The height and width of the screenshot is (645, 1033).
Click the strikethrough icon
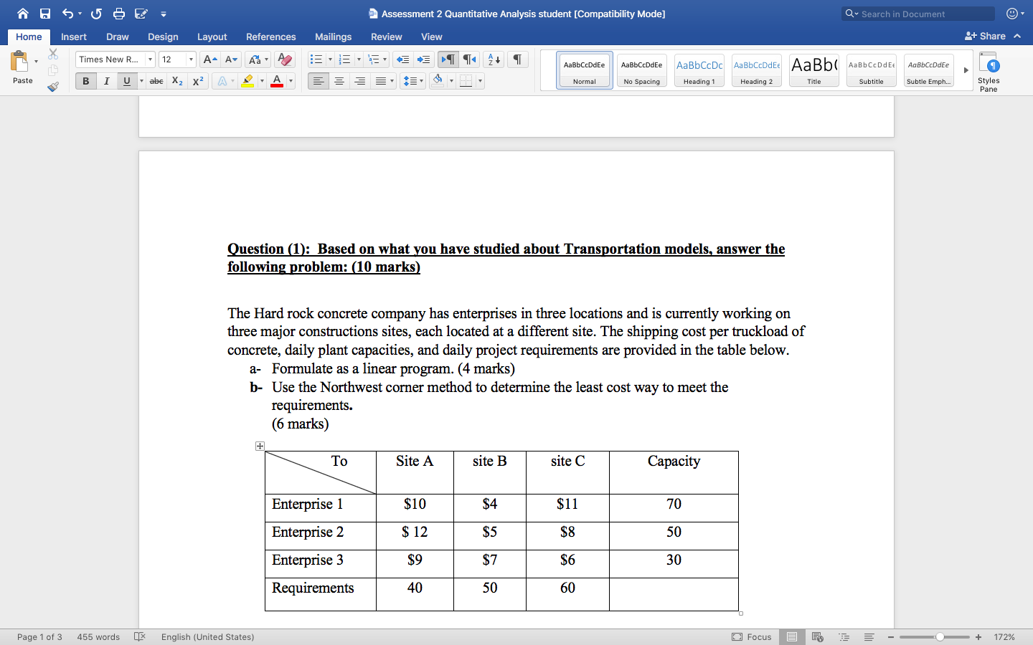156,81
